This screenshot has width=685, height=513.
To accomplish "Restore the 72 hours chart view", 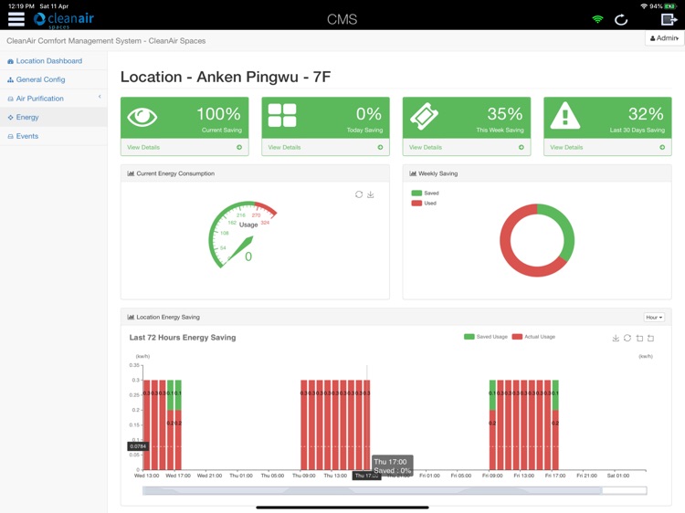I will point(627,338).
